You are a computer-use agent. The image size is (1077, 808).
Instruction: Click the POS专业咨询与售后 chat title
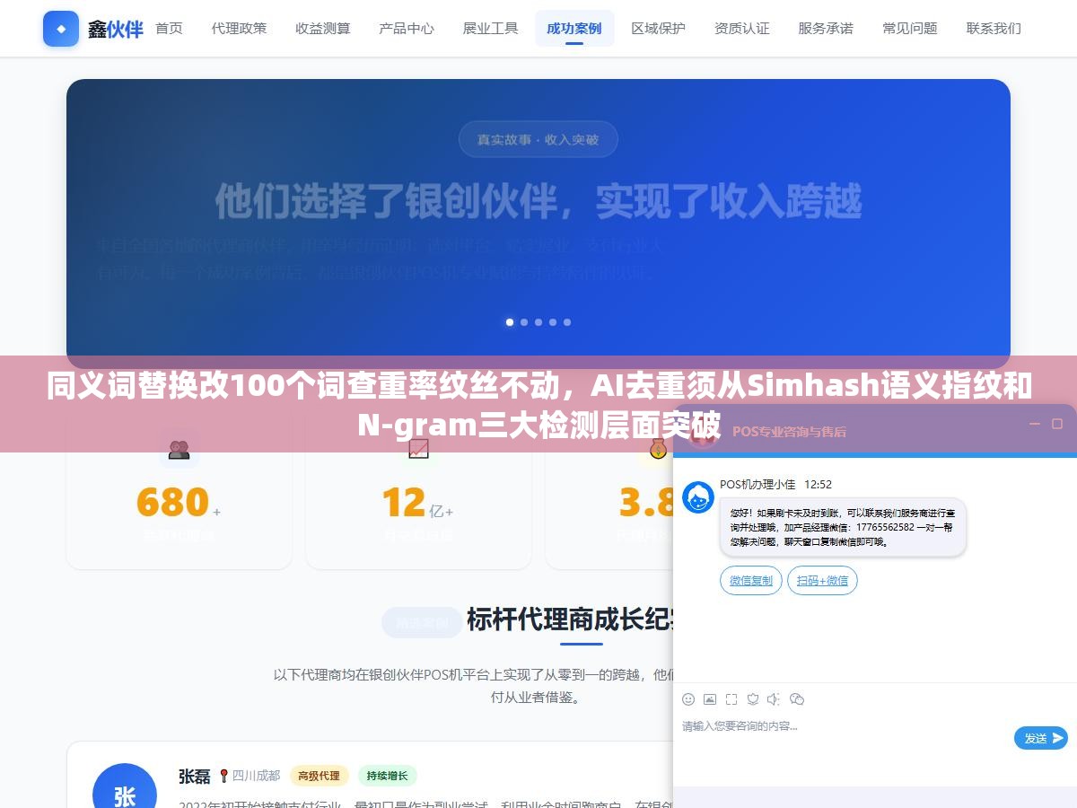click(x=789, y=431)
